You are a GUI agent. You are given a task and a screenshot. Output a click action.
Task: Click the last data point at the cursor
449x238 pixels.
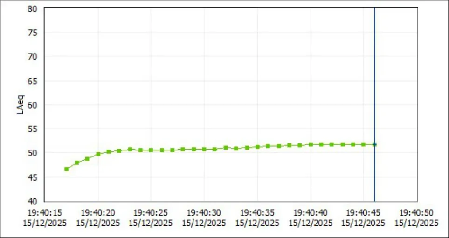(374, 144)
